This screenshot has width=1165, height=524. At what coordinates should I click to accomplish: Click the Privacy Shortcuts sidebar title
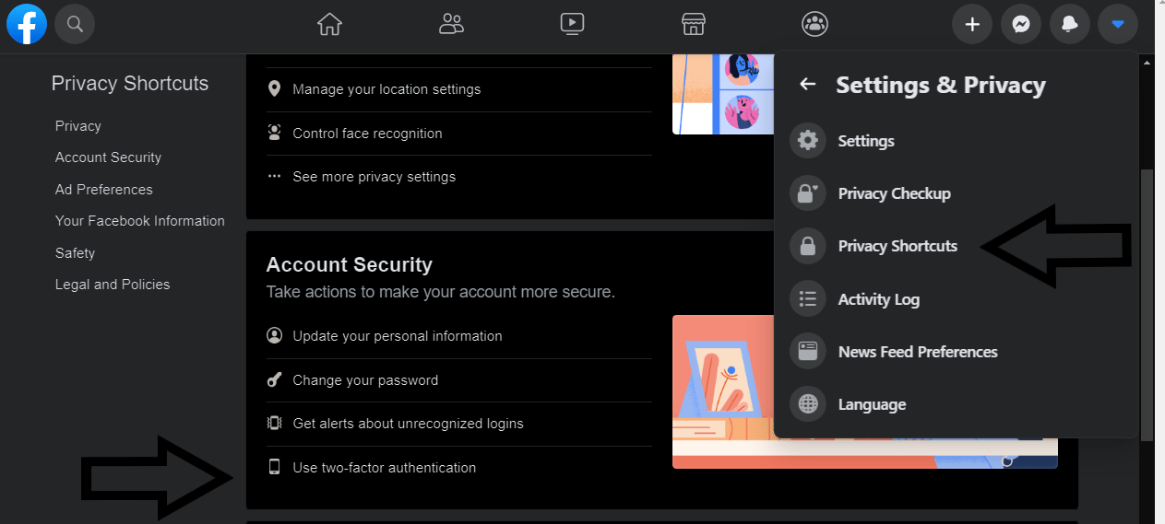(x=130, y=84)
